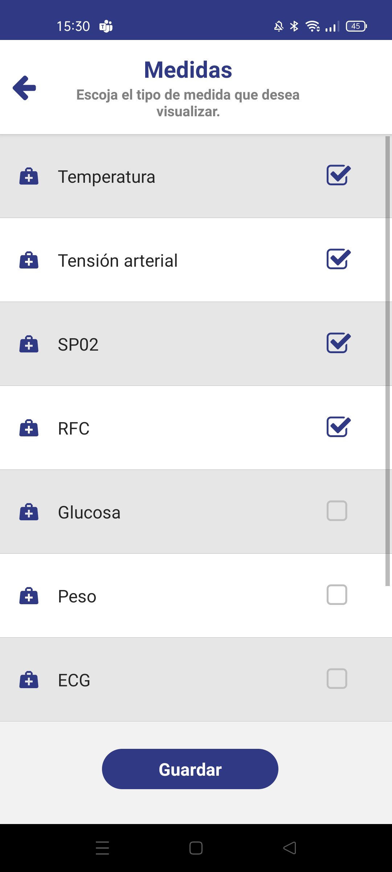The height and width of the screenshot is (872, 392).
Task: Uncheck the Temperatura checkbox
Action: (x=338, y=175)
